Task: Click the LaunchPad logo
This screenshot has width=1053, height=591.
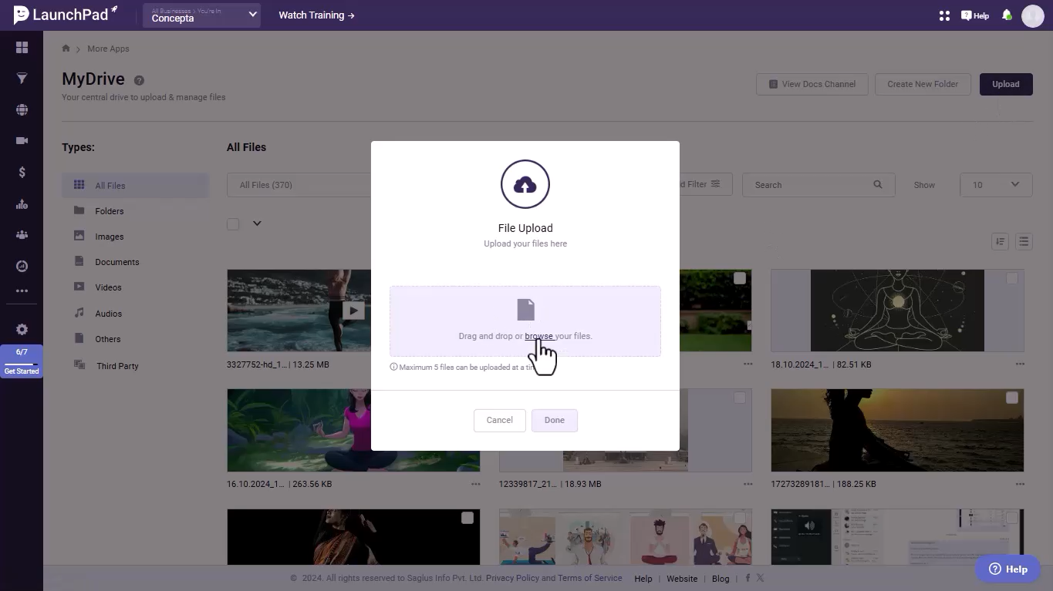Action: [x=66, y=15]
